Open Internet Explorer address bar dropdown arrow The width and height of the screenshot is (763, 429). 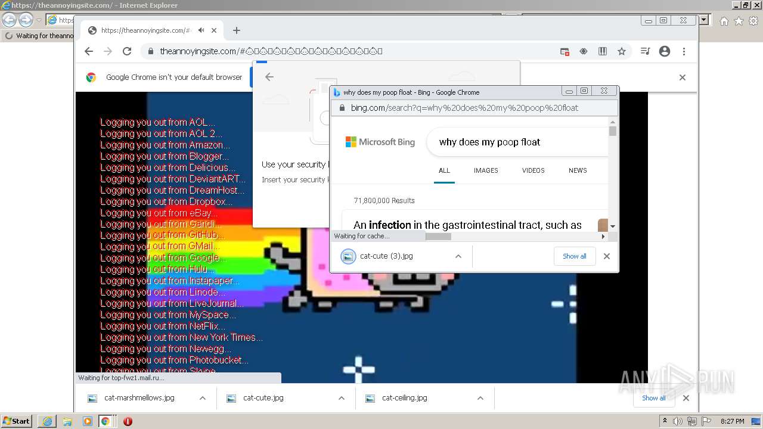tap(704, 20)
